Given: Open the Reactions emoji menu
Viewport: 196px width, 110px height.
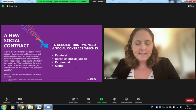Looking at the screenshot, I should point(138,99).
